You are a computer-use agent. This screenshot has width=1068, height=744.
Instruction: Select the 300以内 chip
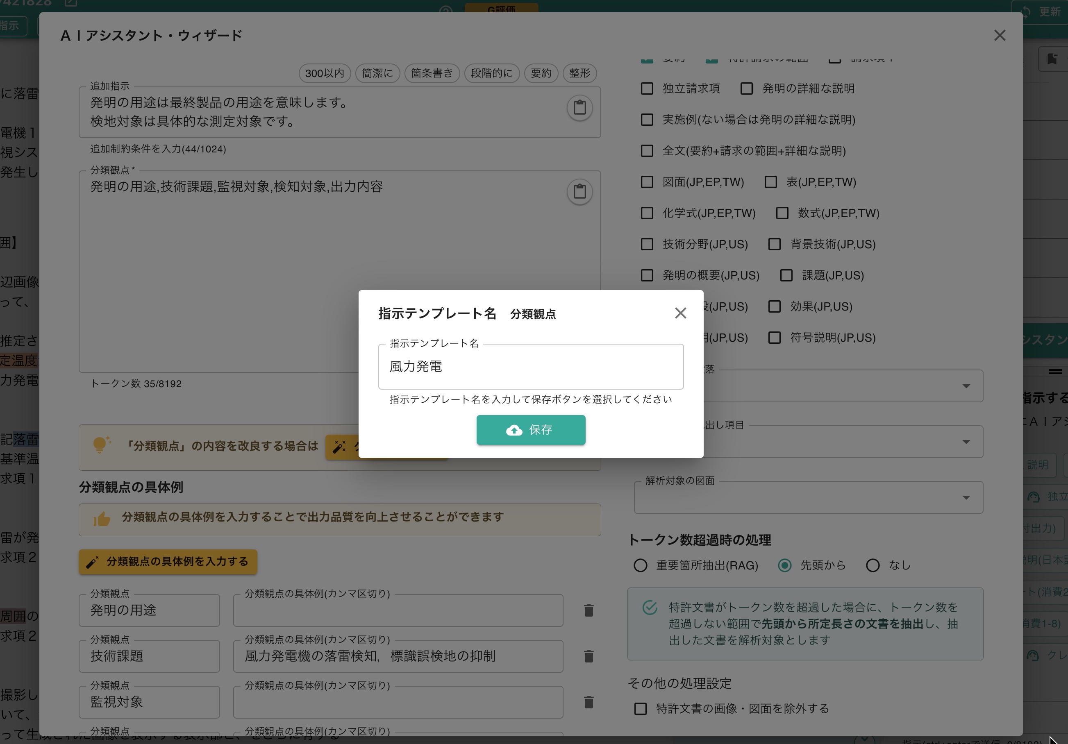point(325,73)
